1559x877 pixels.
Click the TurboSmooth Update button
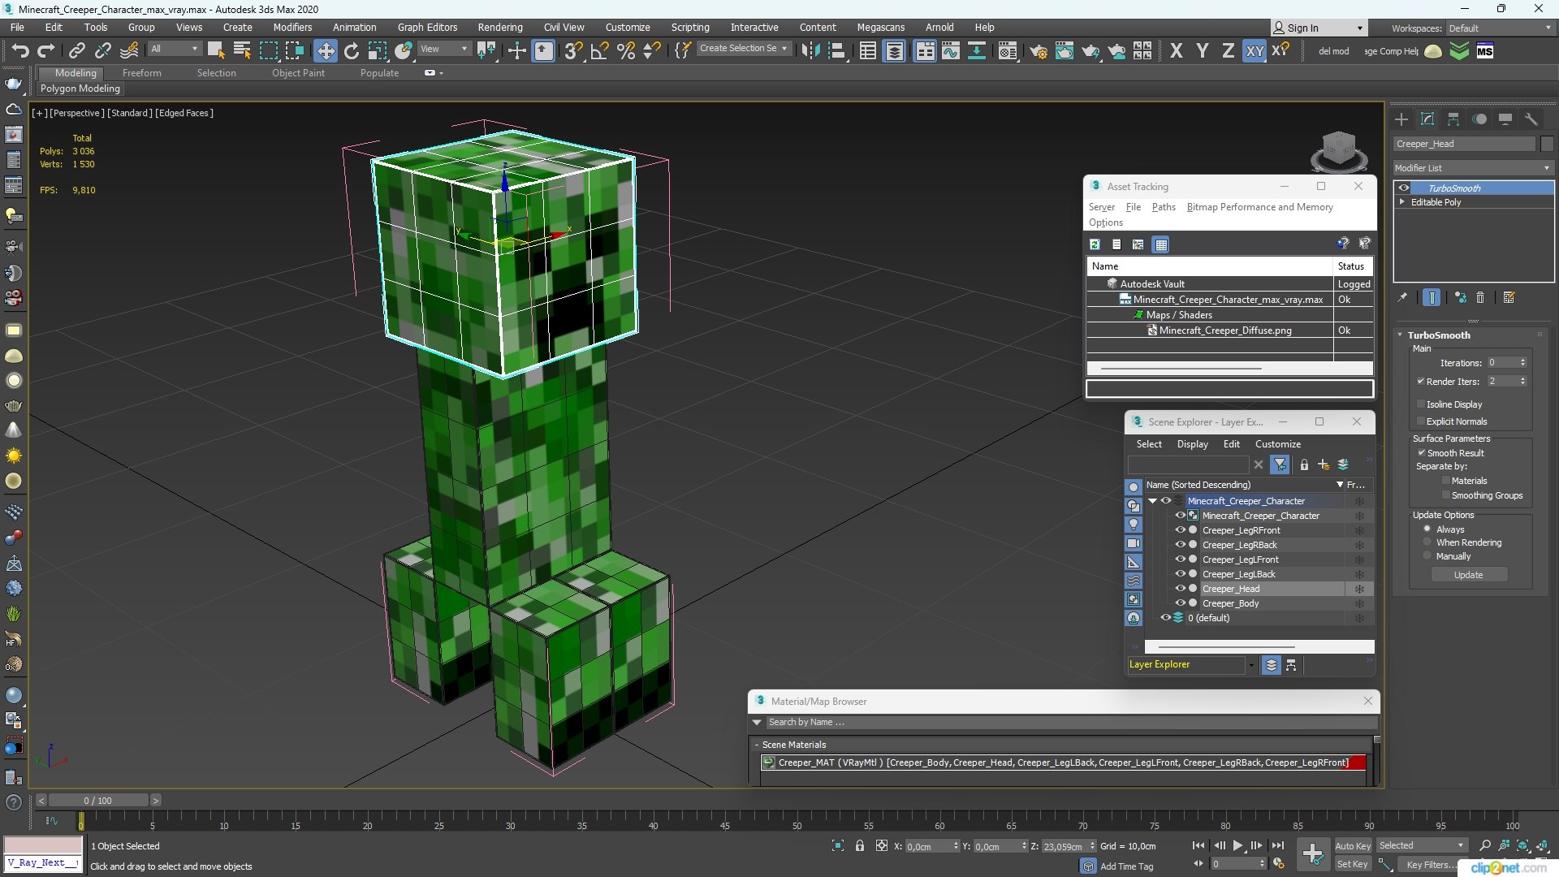(x=1468, y=575)
